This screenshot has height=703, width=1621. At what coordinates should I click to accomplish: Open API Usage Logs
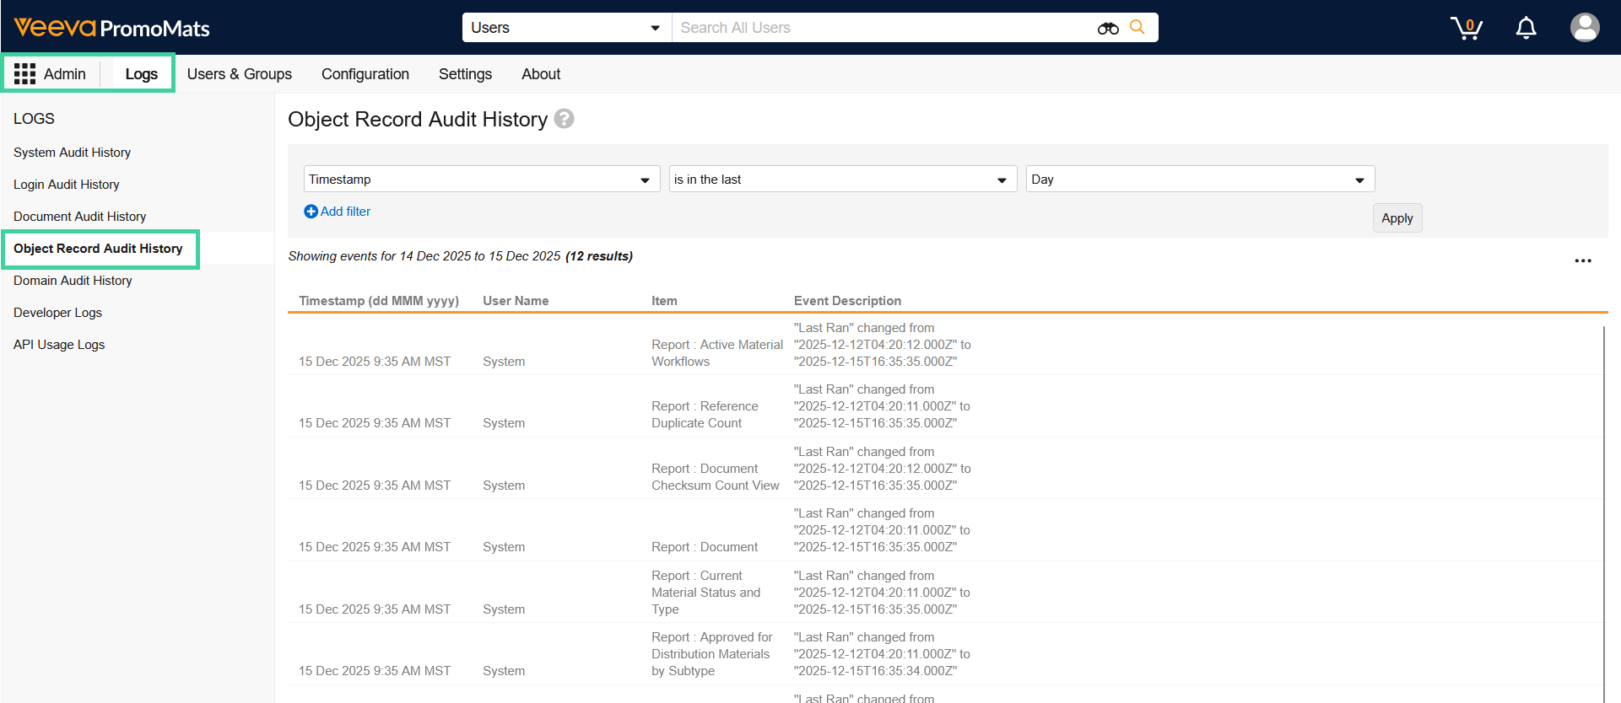pyautogui.click(x=59, y=345)
